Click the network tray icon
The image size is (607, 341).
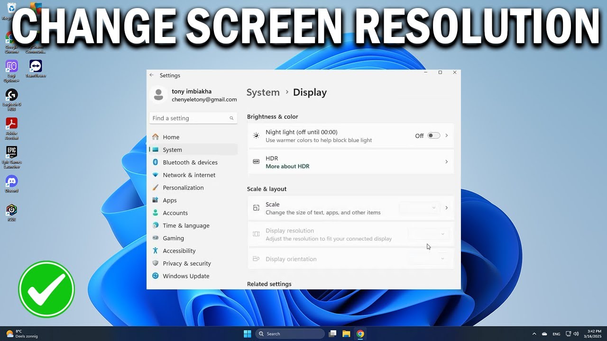point(568,334)
